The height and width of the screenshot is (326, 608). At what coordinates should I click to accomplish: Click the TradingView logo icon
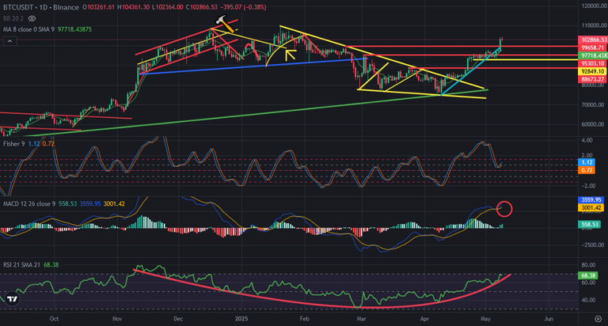13,299
